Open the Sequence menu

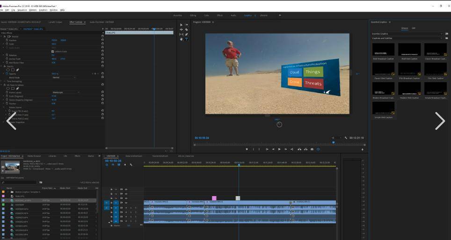(x=22, y=10)
